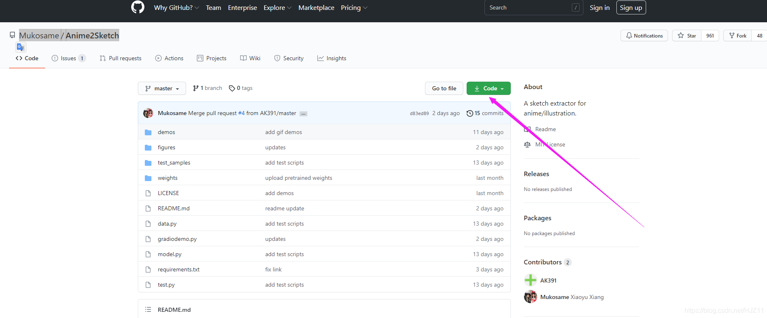Switch to the Insights tab
The image size is (767, 318).
(x=332, y=58)
